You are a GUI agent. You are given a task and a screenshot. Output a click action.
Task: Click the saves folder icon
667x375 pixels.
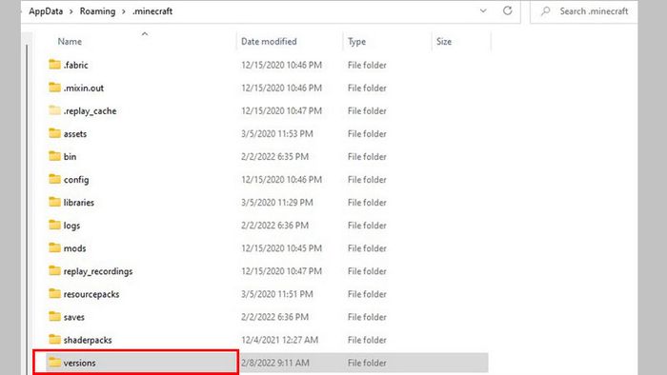coord(54,317)
